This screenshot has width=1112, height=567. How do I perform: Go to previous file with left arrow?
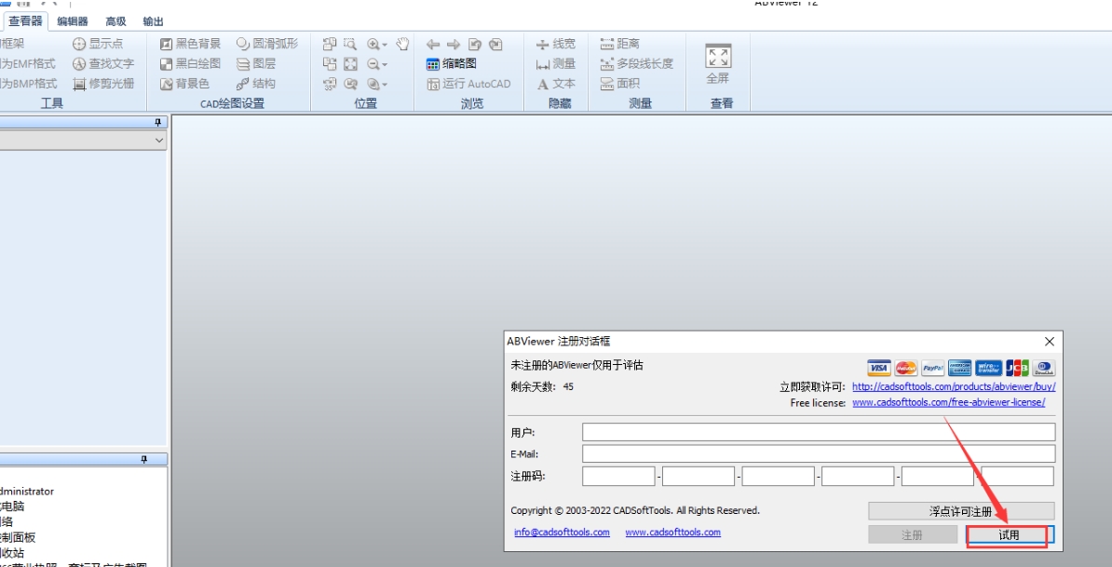(x=433, y=44)
